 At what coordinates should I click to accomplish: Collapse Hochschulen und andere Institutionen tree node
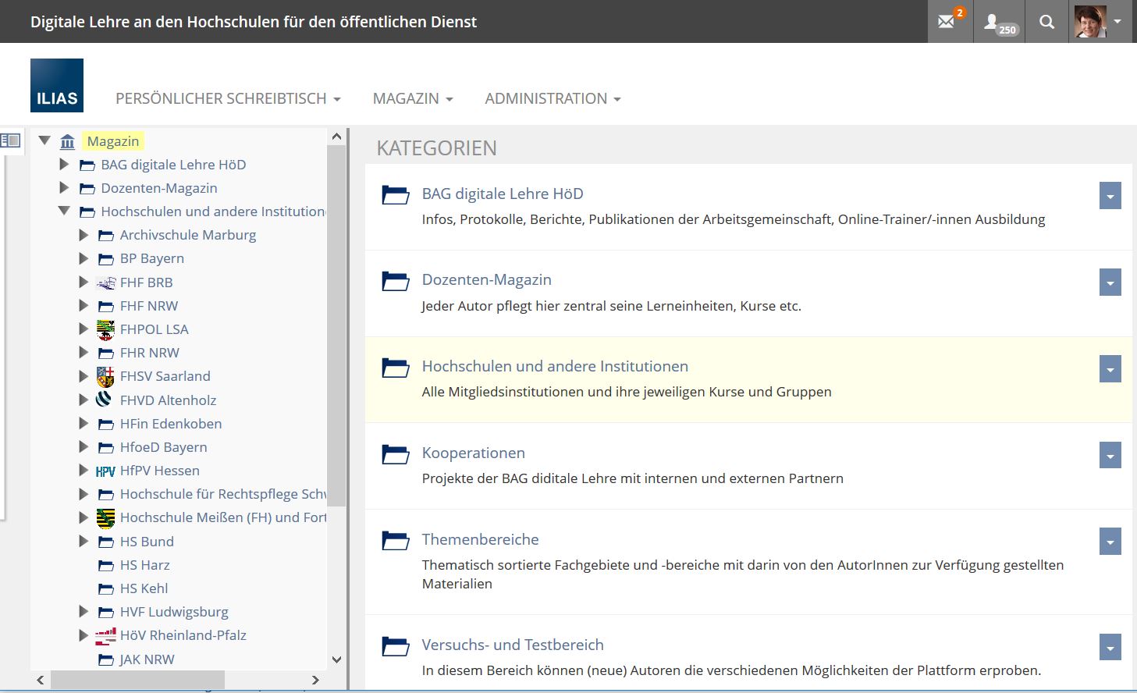pos(64,211)
